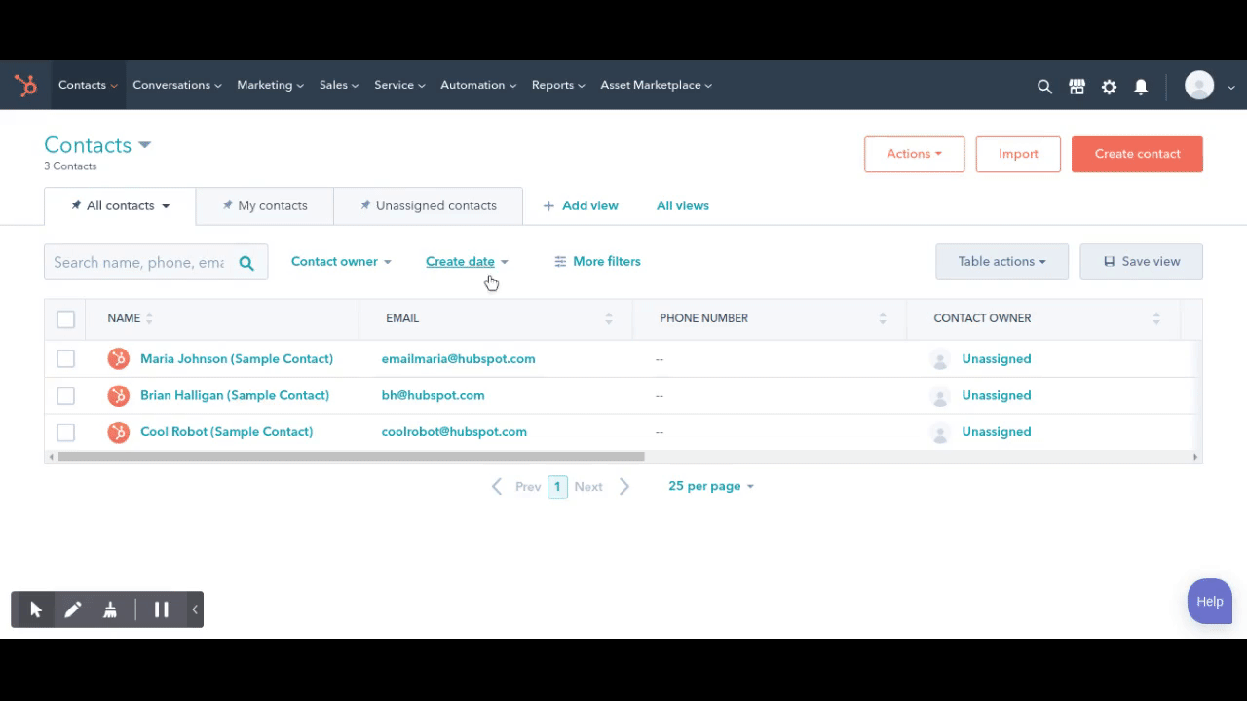Expand the Contact owner filter
Viewport: 1247px width, 701px height.
341,262
